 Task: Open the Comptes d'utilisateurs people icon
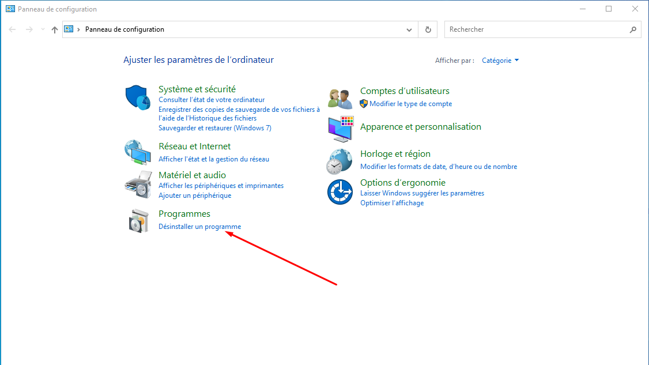[x=340, y=99]
